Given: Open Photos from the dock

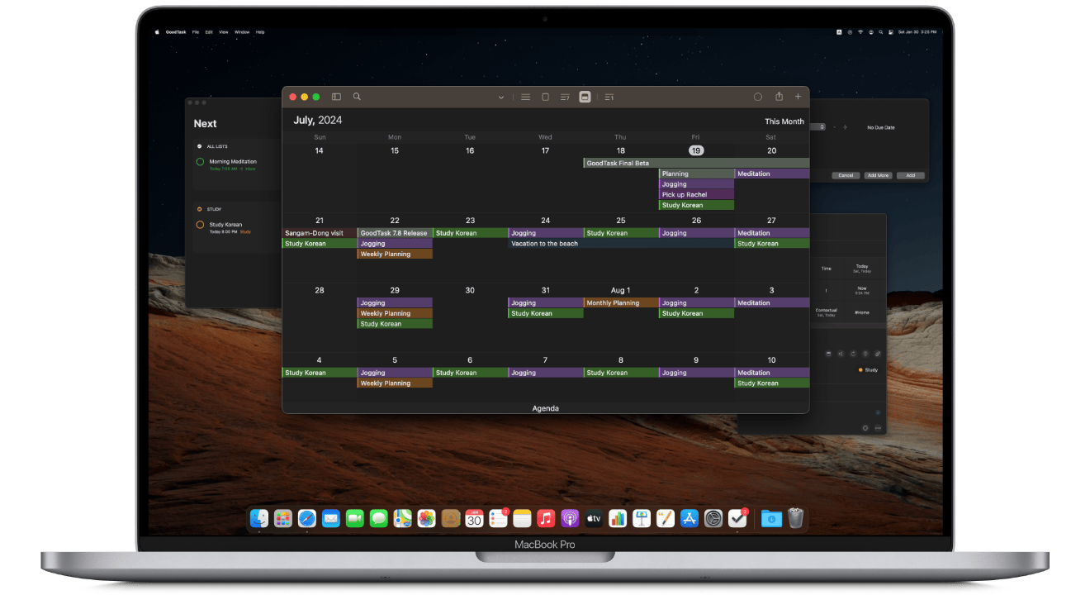Looking at the screenshot, I should click(x=426, y=518).
